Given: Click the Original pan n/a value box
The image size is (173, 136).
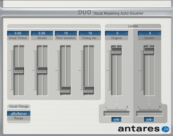Looking at the screenshot, I should pyautogui.click(x=116, y=119).
